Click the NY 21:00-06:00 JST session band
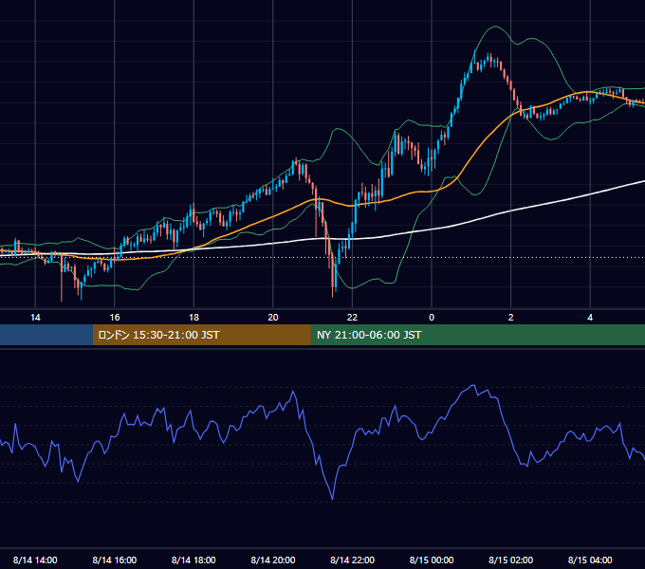The image size is (645, 569). tap(477, 335)
